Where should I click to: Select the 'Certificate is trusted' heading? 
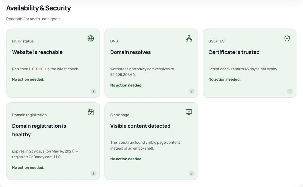(234, 52)
